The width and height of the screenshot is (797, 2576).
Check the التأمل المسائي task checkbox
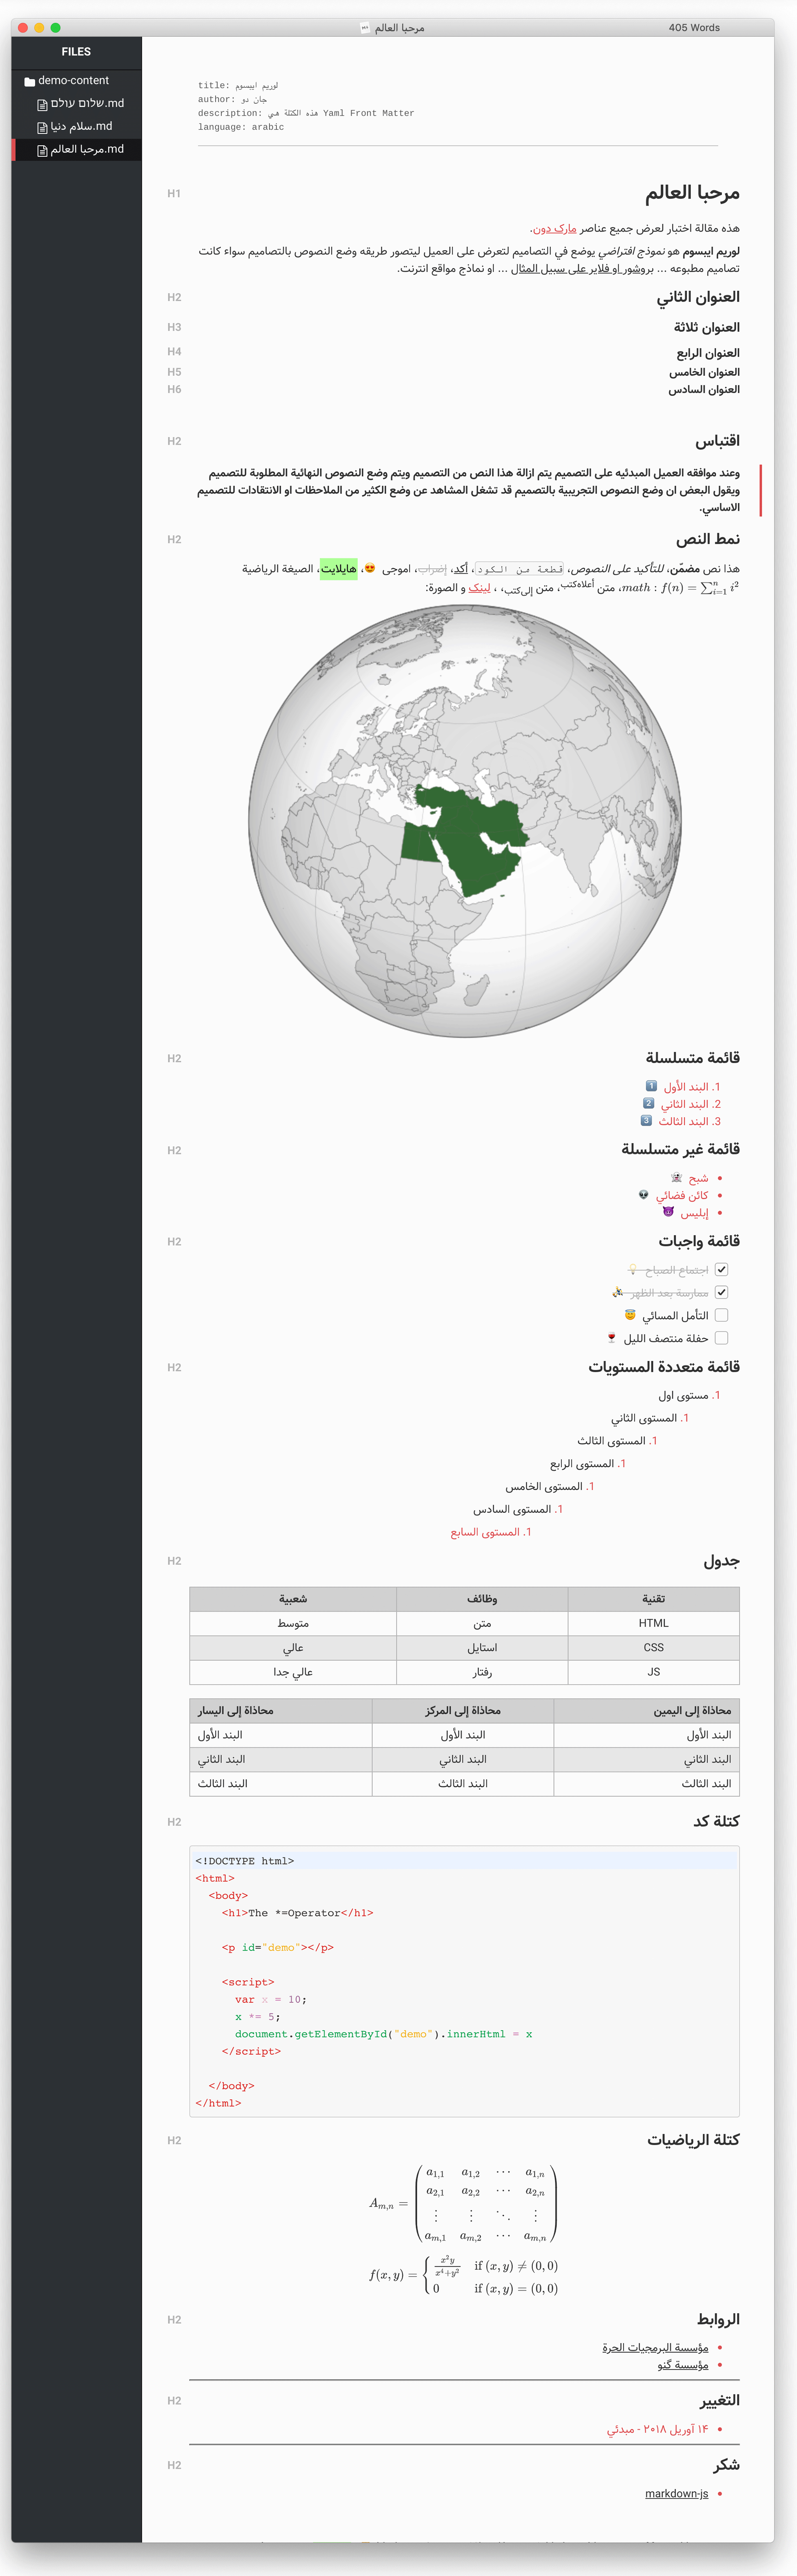tap(721, 1315)
